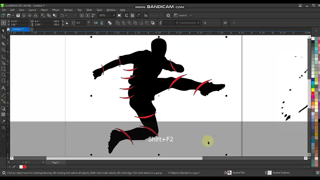The width and height of the screenshot is (320, 180).
Task: Click the Undo arrow icon
Action: click(x=62, y=15)
